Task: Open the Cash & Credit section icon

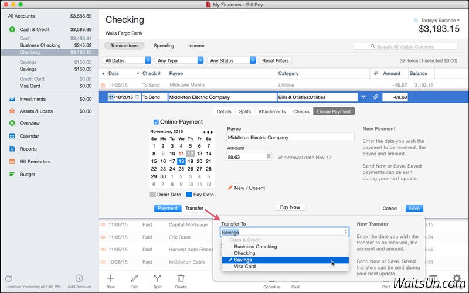Action: tap(12, 29)
